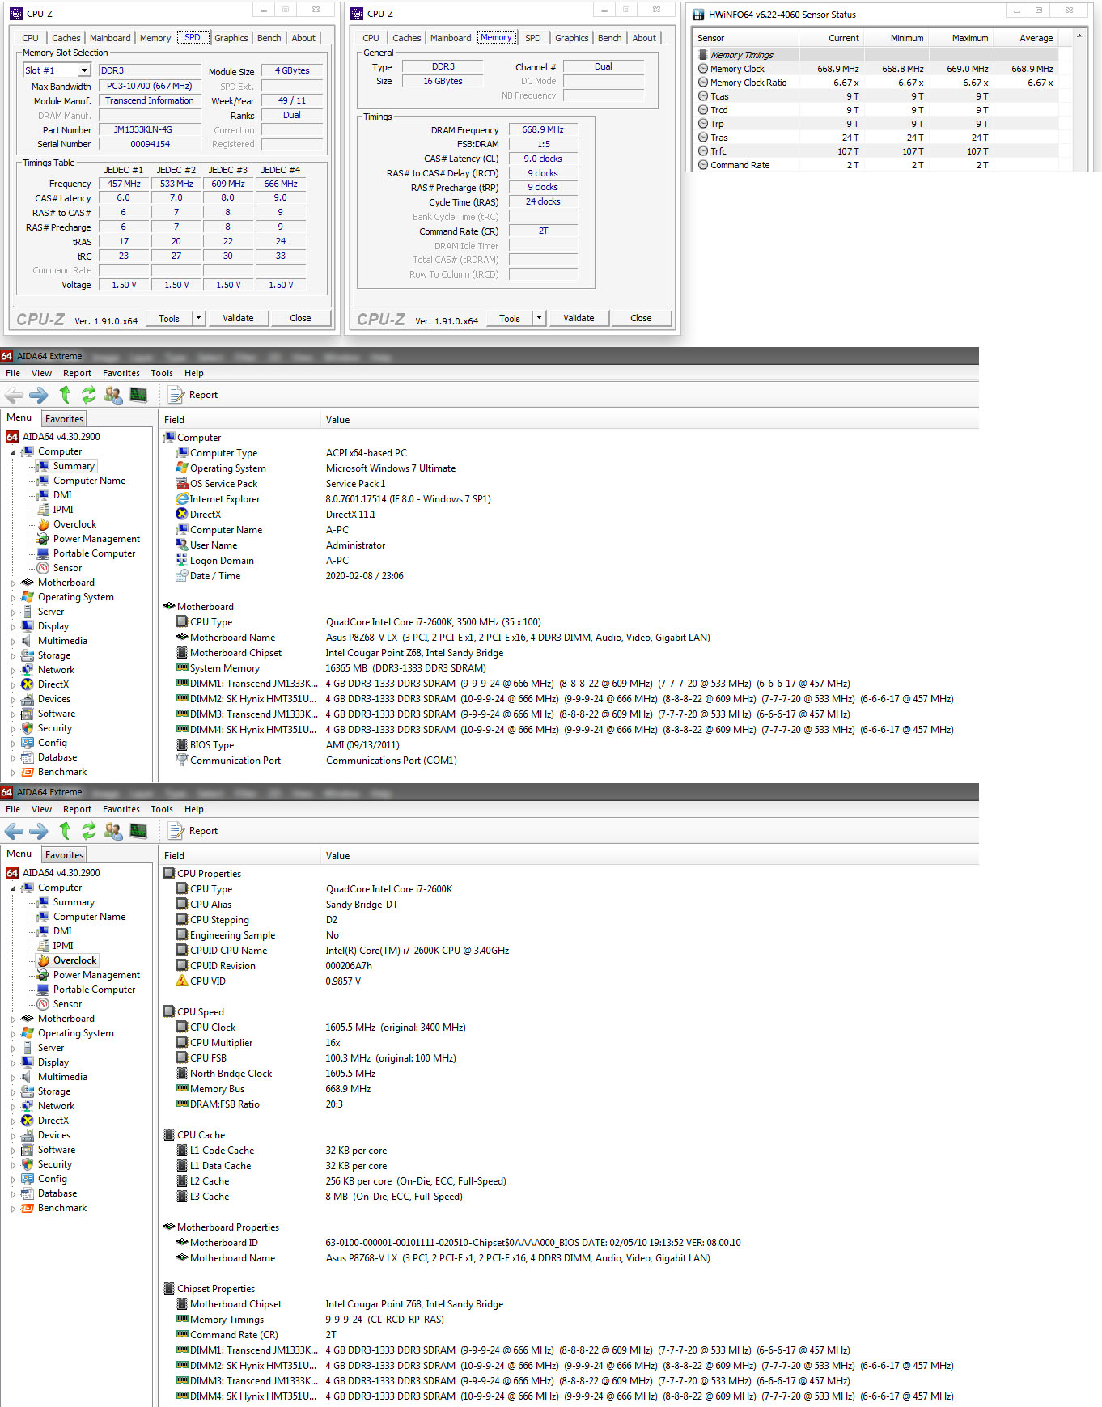Screen dimensions: 1102x1407
Task: Go back using upper AIDA64 toolbar arrow
Action: click(x=14, y=395)
